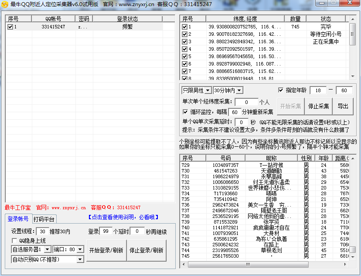Screen dimensions: 361x276
Task: Click the 745 quantity cell
Action: coord(295,27)
